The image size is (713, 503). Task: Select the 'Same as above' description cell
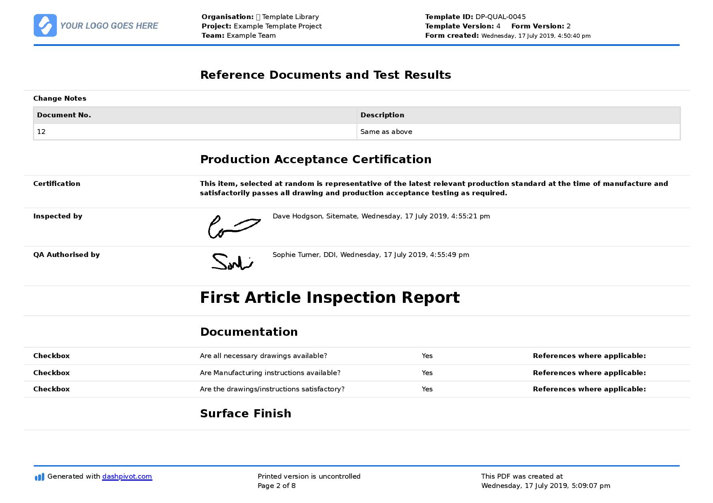click(518, 132)
